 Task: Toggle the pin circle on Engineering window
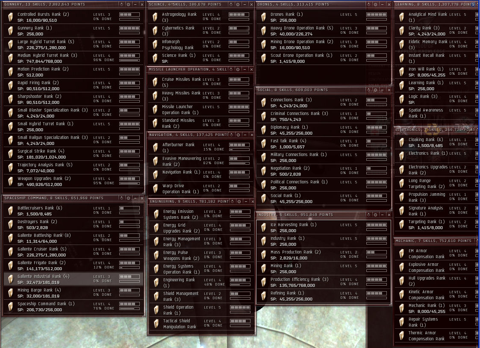pos(239,201)
